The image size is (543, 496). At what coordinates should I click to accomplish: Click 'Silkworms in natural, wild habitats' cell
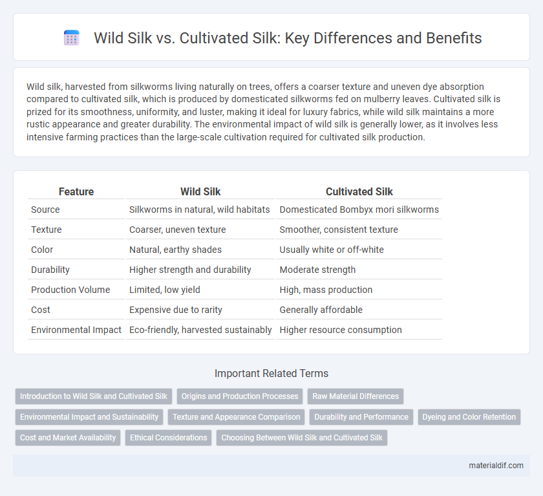point(200,210)
